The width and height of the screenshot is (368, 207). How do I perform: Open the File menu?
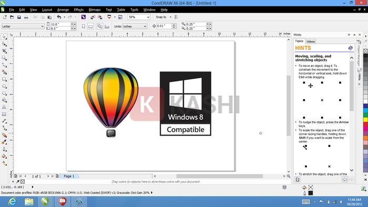click(x=12, y=10)
